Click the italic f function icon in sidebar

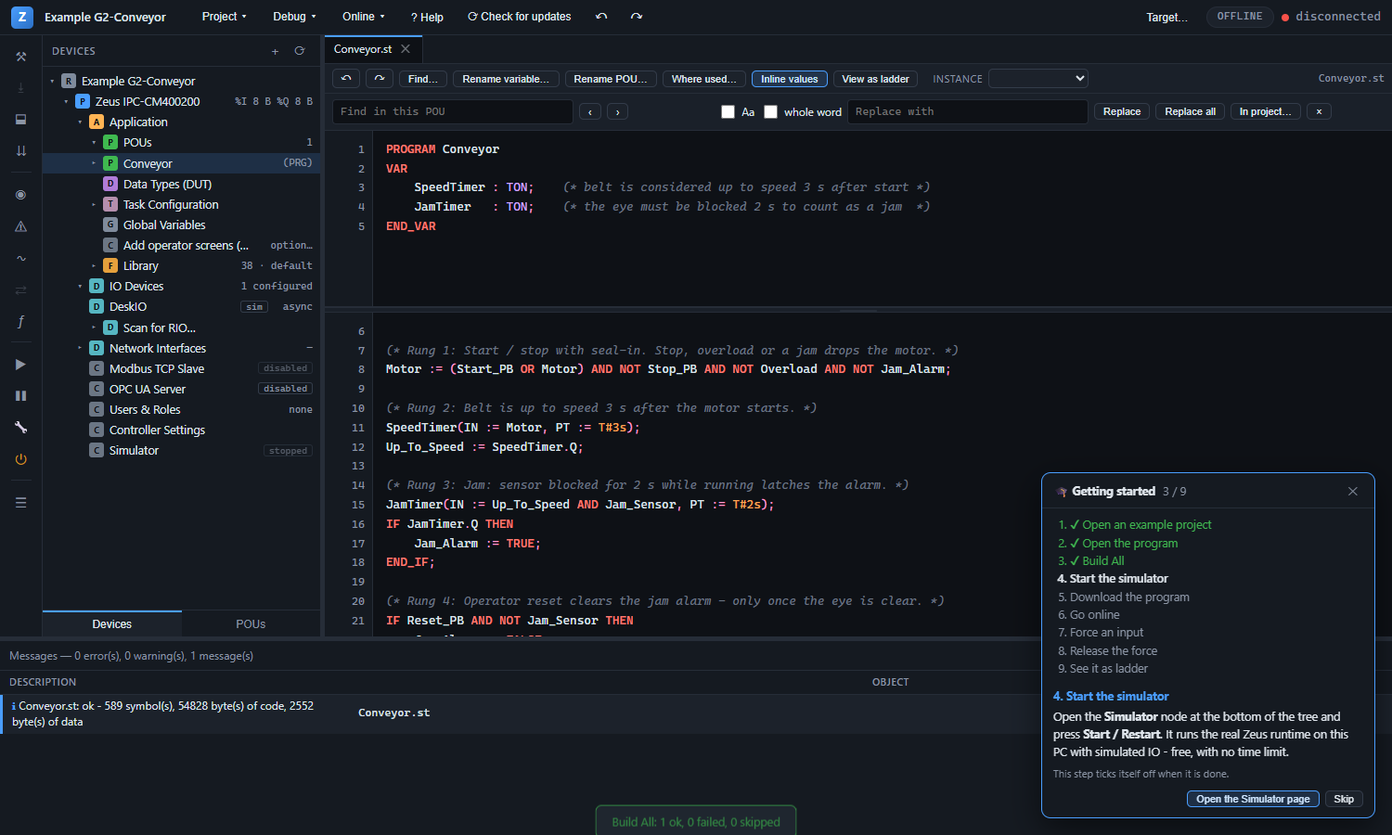pos(20,322)
